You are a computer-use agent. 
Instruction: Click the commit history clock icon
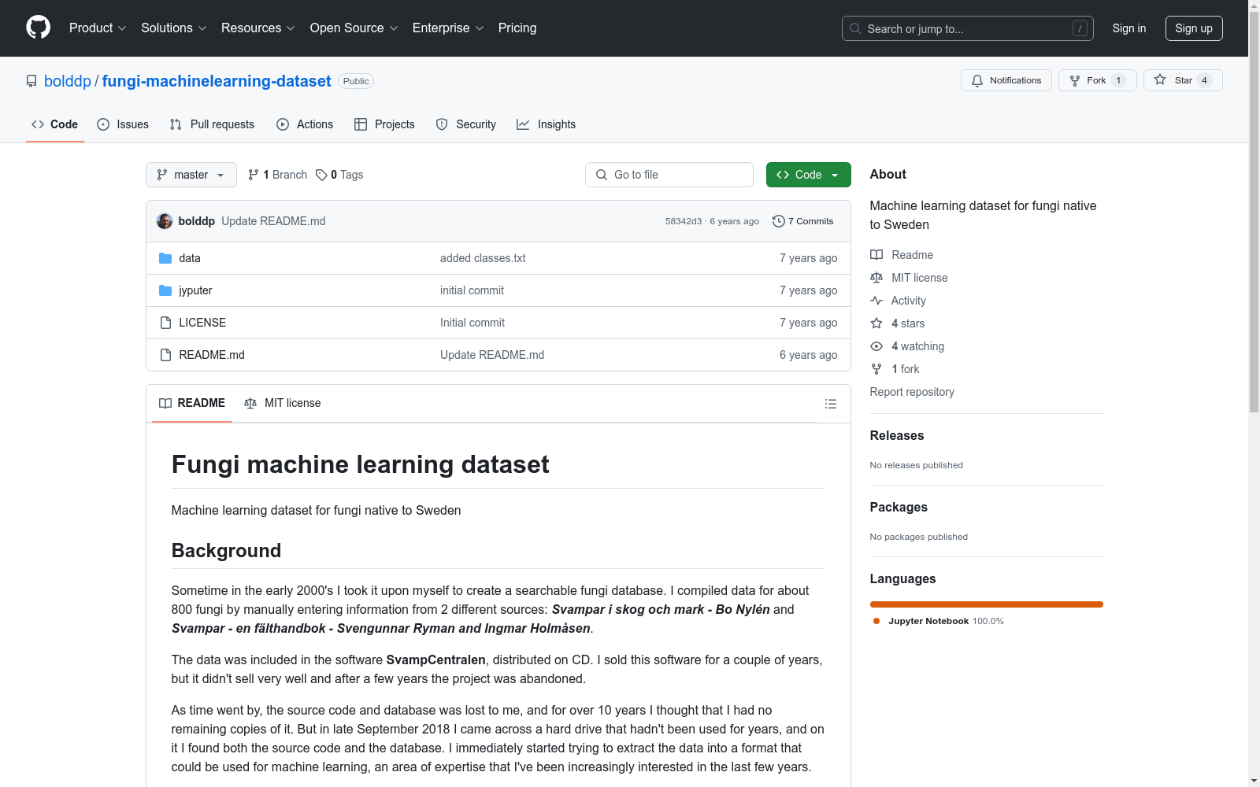click(x=779, y=221)
